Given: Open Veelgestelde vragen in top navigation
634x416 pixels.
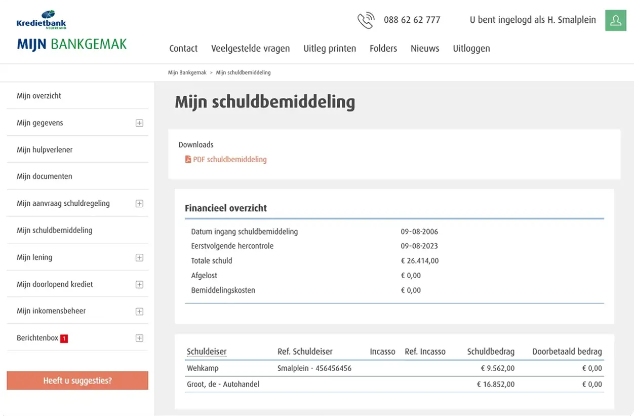Looking at the screenshot, I should (251, 49).
